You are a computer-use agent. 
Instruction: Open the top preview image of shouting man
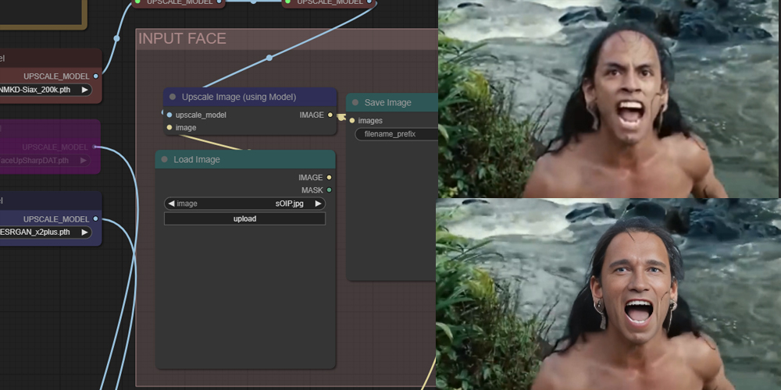(608, 98)
